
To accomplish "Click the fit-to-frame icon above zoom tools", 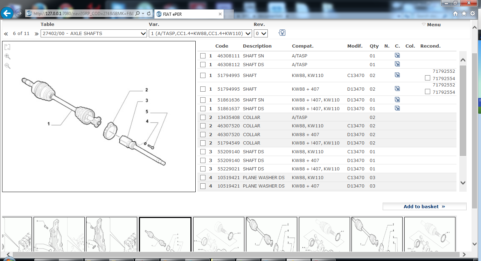I will click(x=8, y=47).
